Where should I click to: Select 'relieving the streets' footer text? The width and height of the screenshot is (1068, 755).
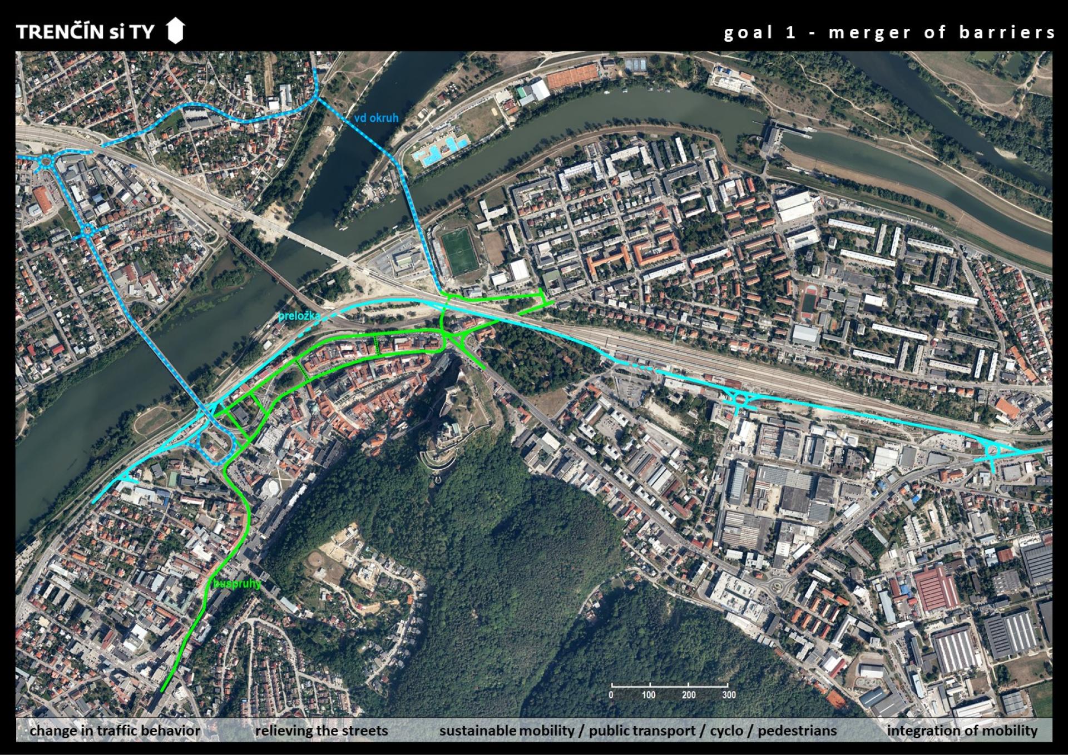[x=322, y=731]
